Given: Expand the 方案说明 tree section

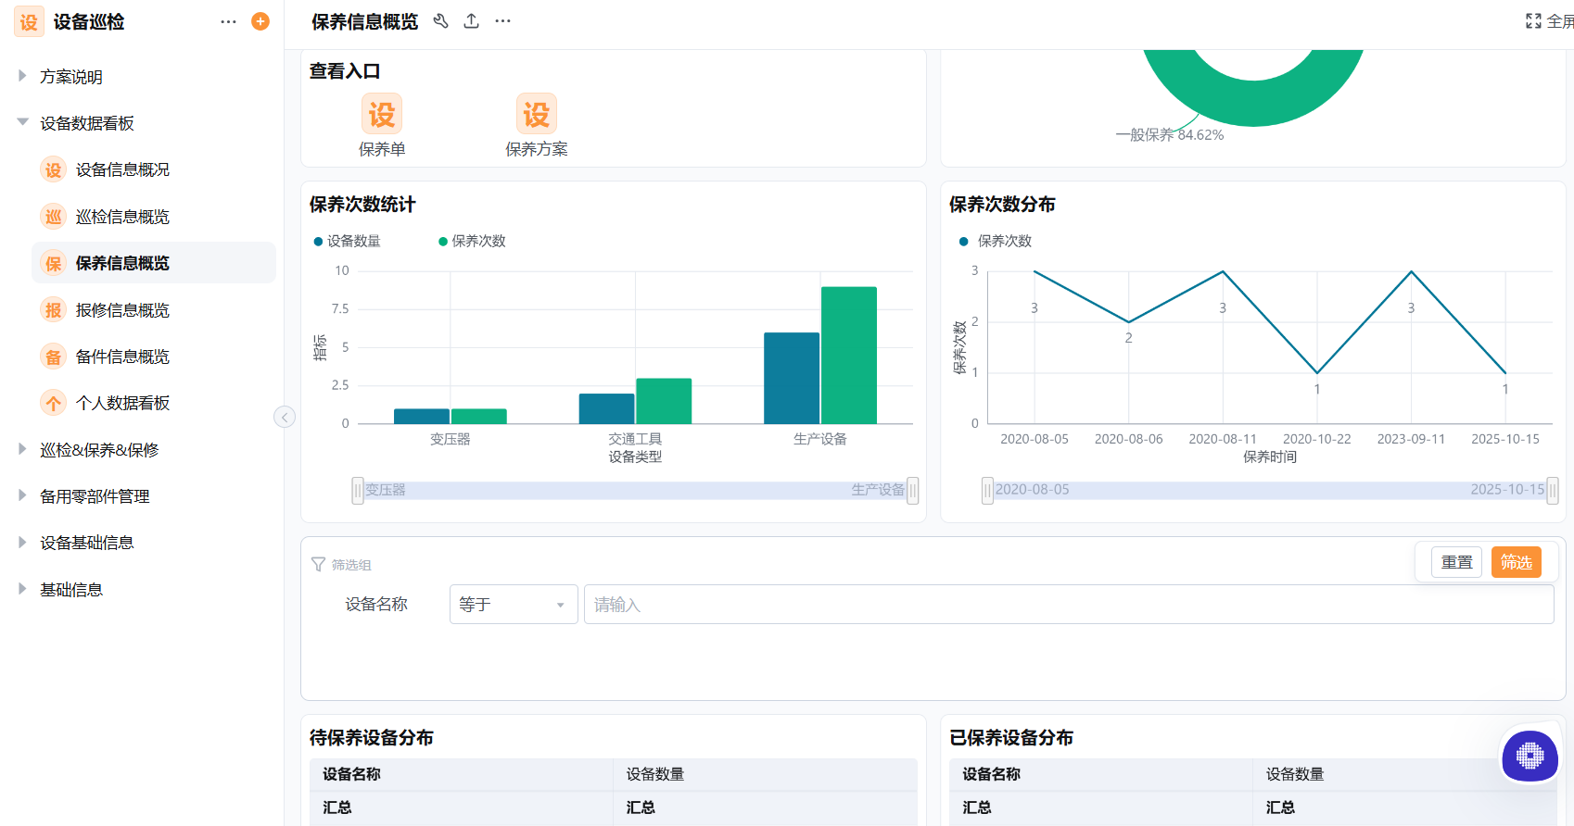Looking at the screenshot, I should click(22, 76).
